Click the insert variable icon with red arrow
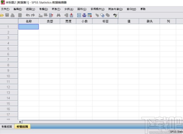Viewport: 183px width, 134px height. click(x=71, y=15)
